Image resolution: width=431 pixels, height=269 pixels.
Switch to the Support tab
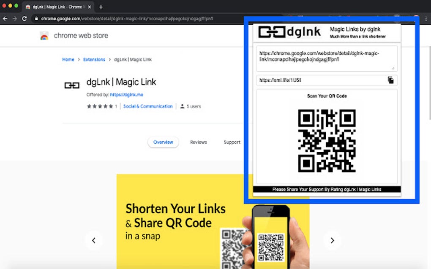click(x=232, y=142)
